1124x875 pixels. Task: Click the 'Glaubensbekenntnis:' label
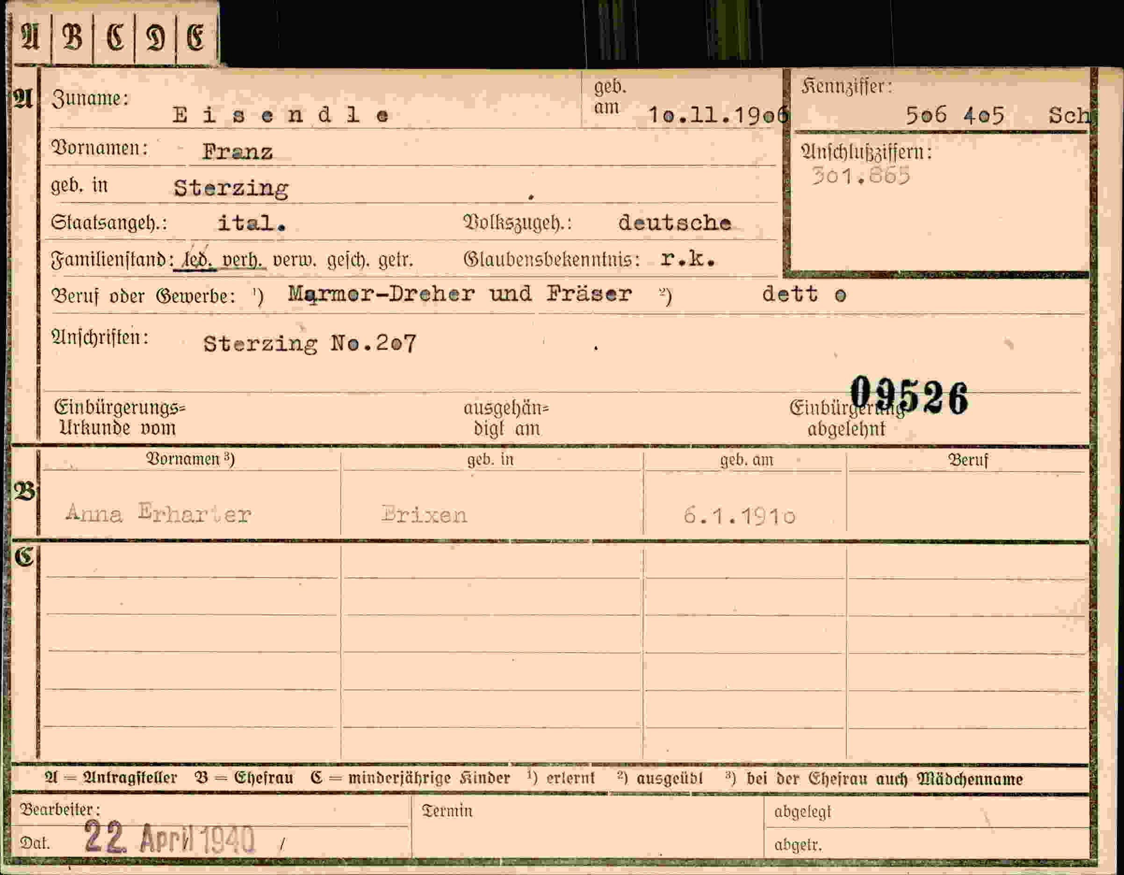click(x=552, y=260)
